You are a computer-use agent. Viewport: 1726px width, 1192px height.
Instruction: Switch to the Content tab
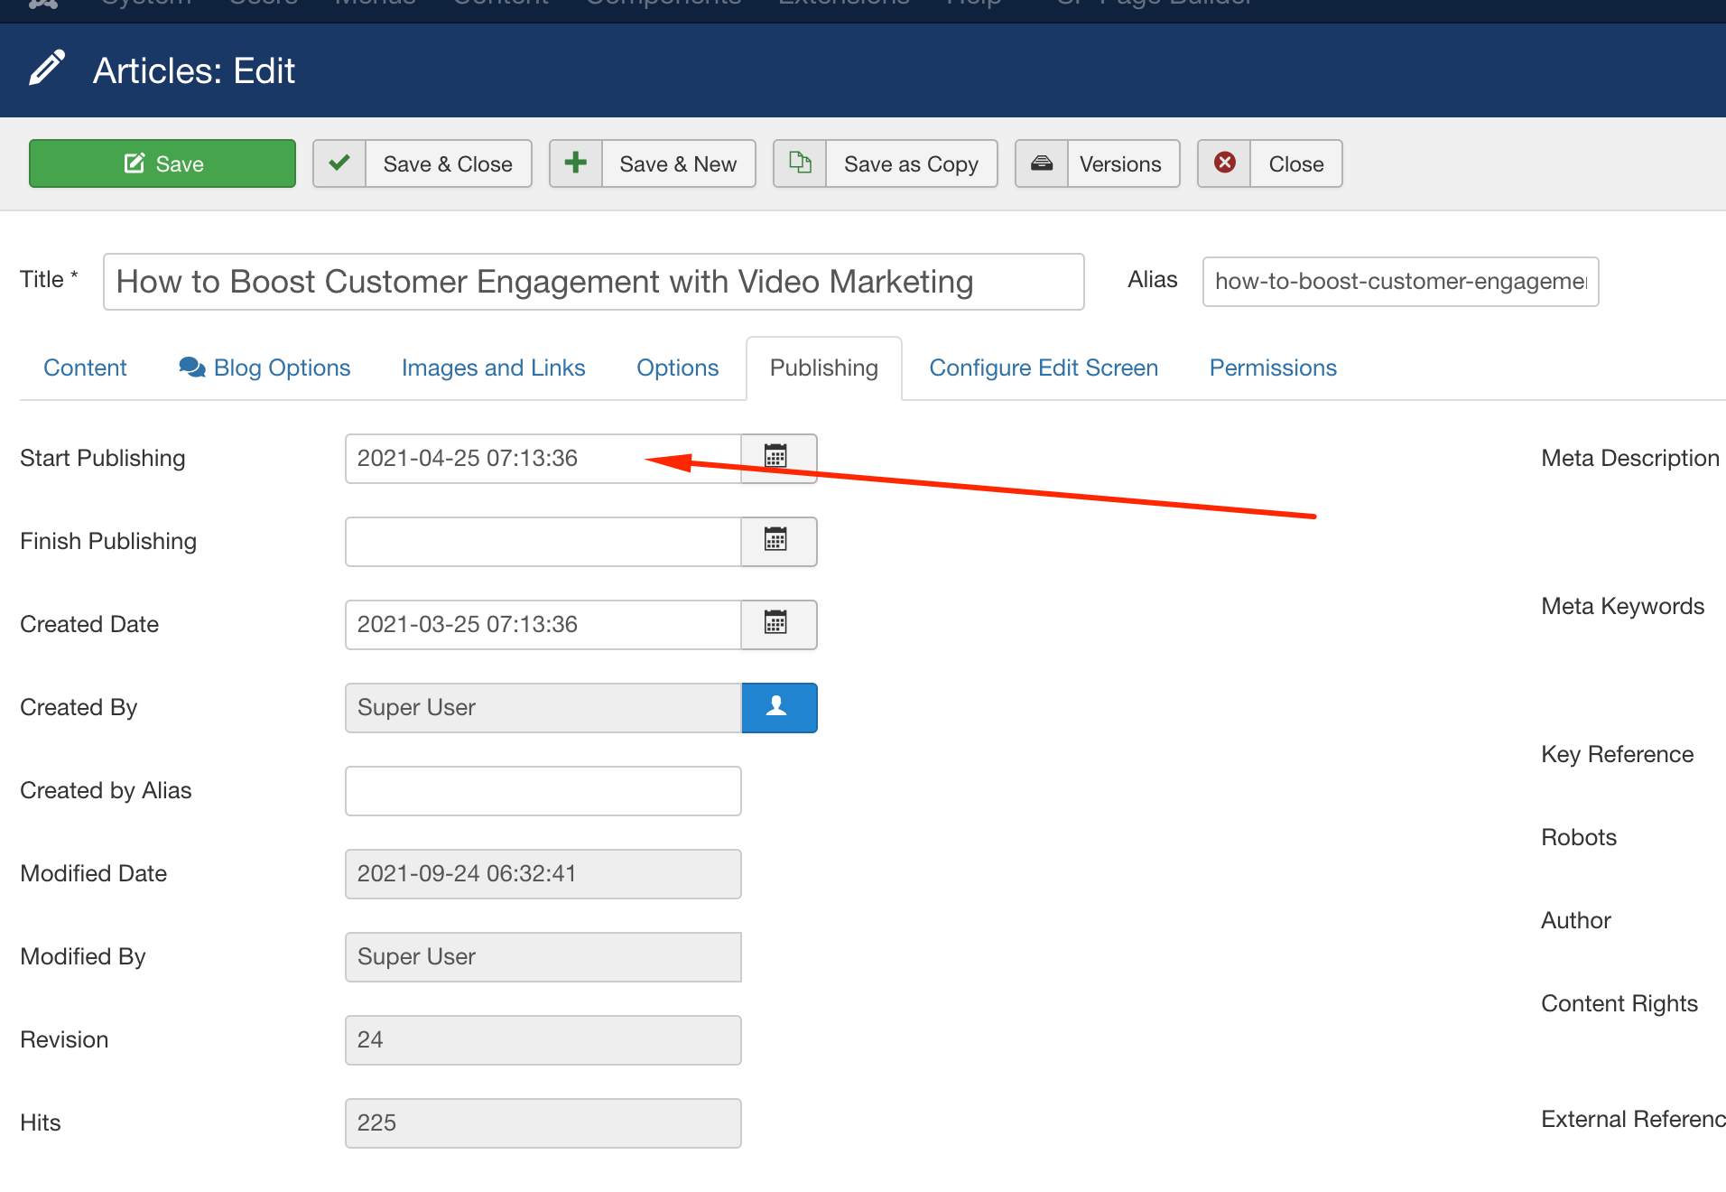[x=85, y=368]
